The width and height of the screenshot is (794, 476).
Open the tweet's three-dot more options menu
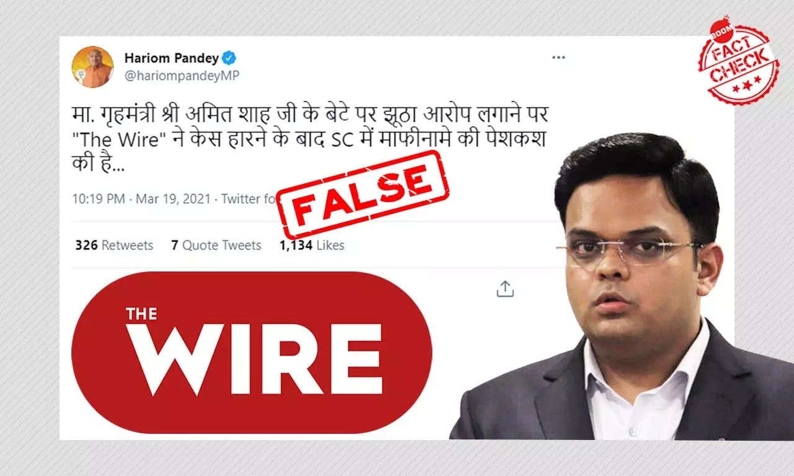[x=558, y=58]
